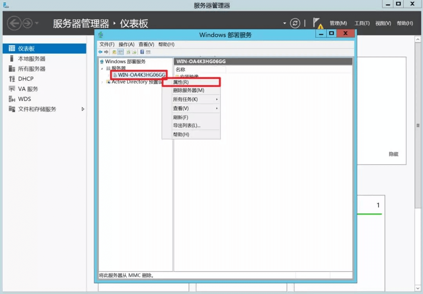Open the 文件(F) menu in WDS console
423x294 pixels.
[106, 44]
